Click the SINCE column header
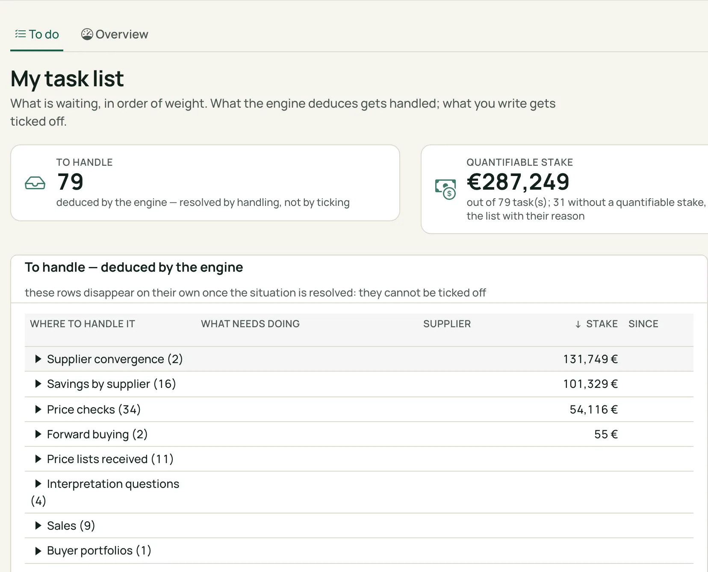 [643, 324]
